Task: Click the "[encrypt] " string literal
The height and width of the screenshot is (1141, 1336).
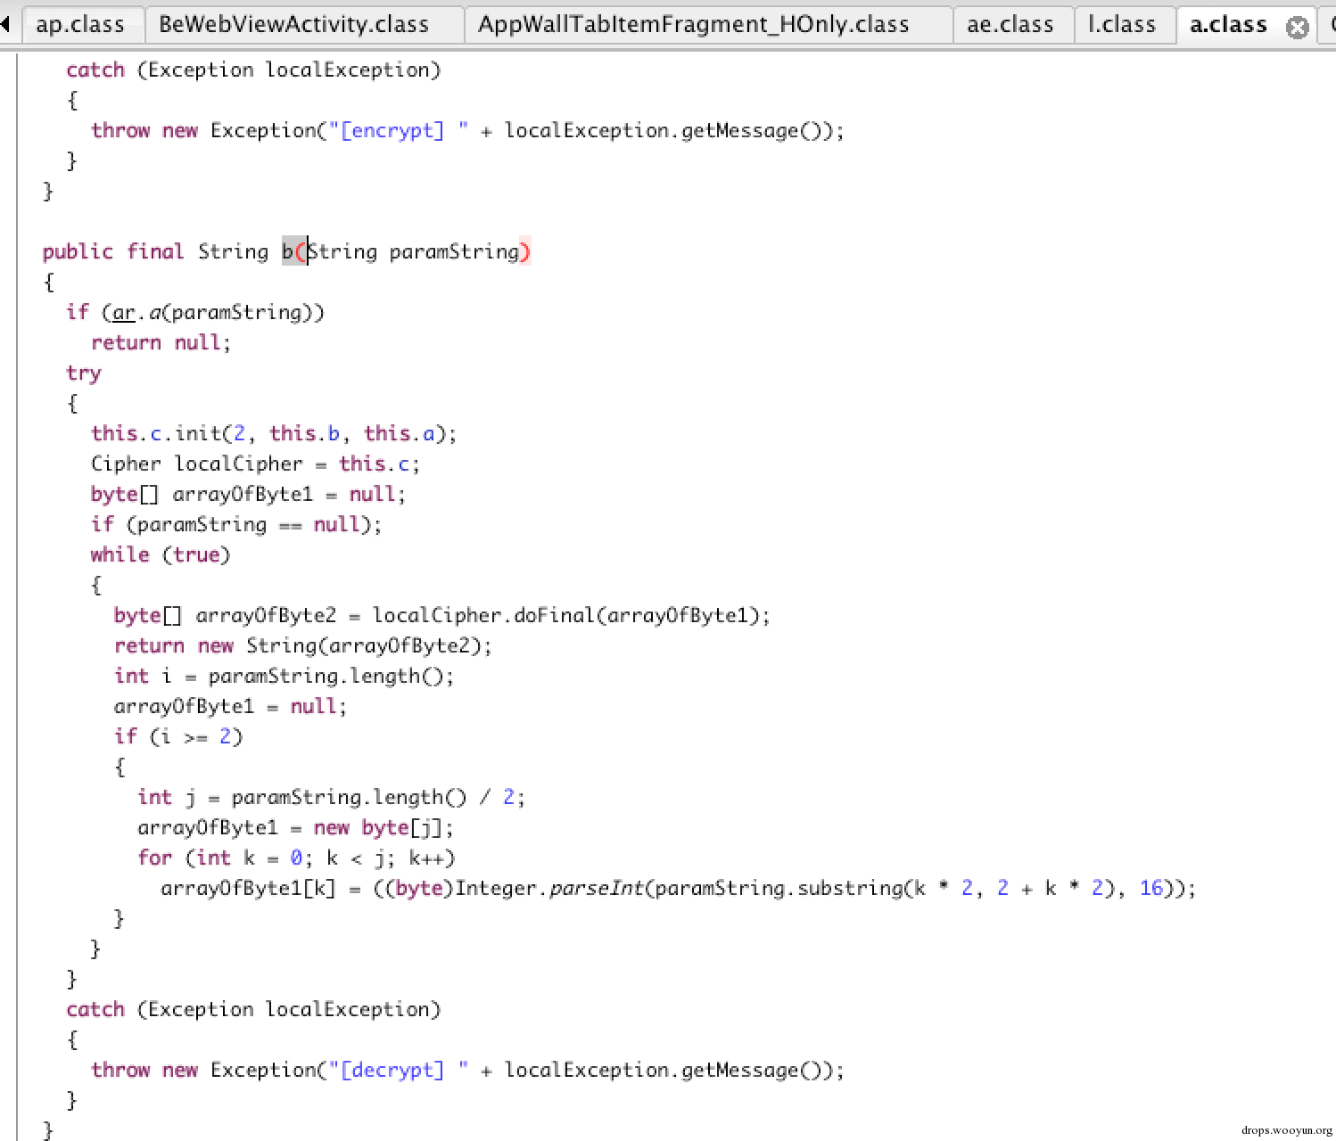Action: [399, 130]
